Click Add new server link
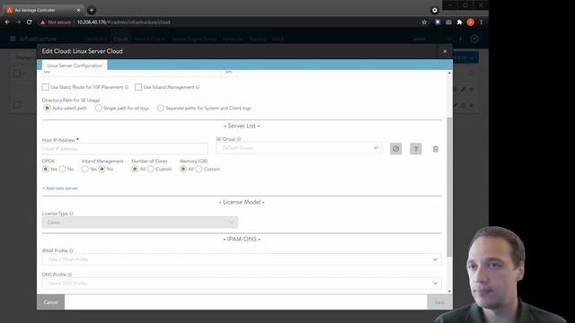The image size is (575, 323). pos(60,188)
